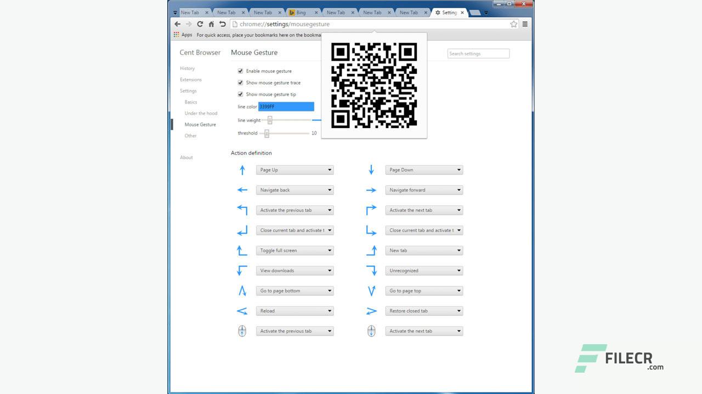702x394 pixels.
Task: Click the browser forward arrow button
Action: 189,24
